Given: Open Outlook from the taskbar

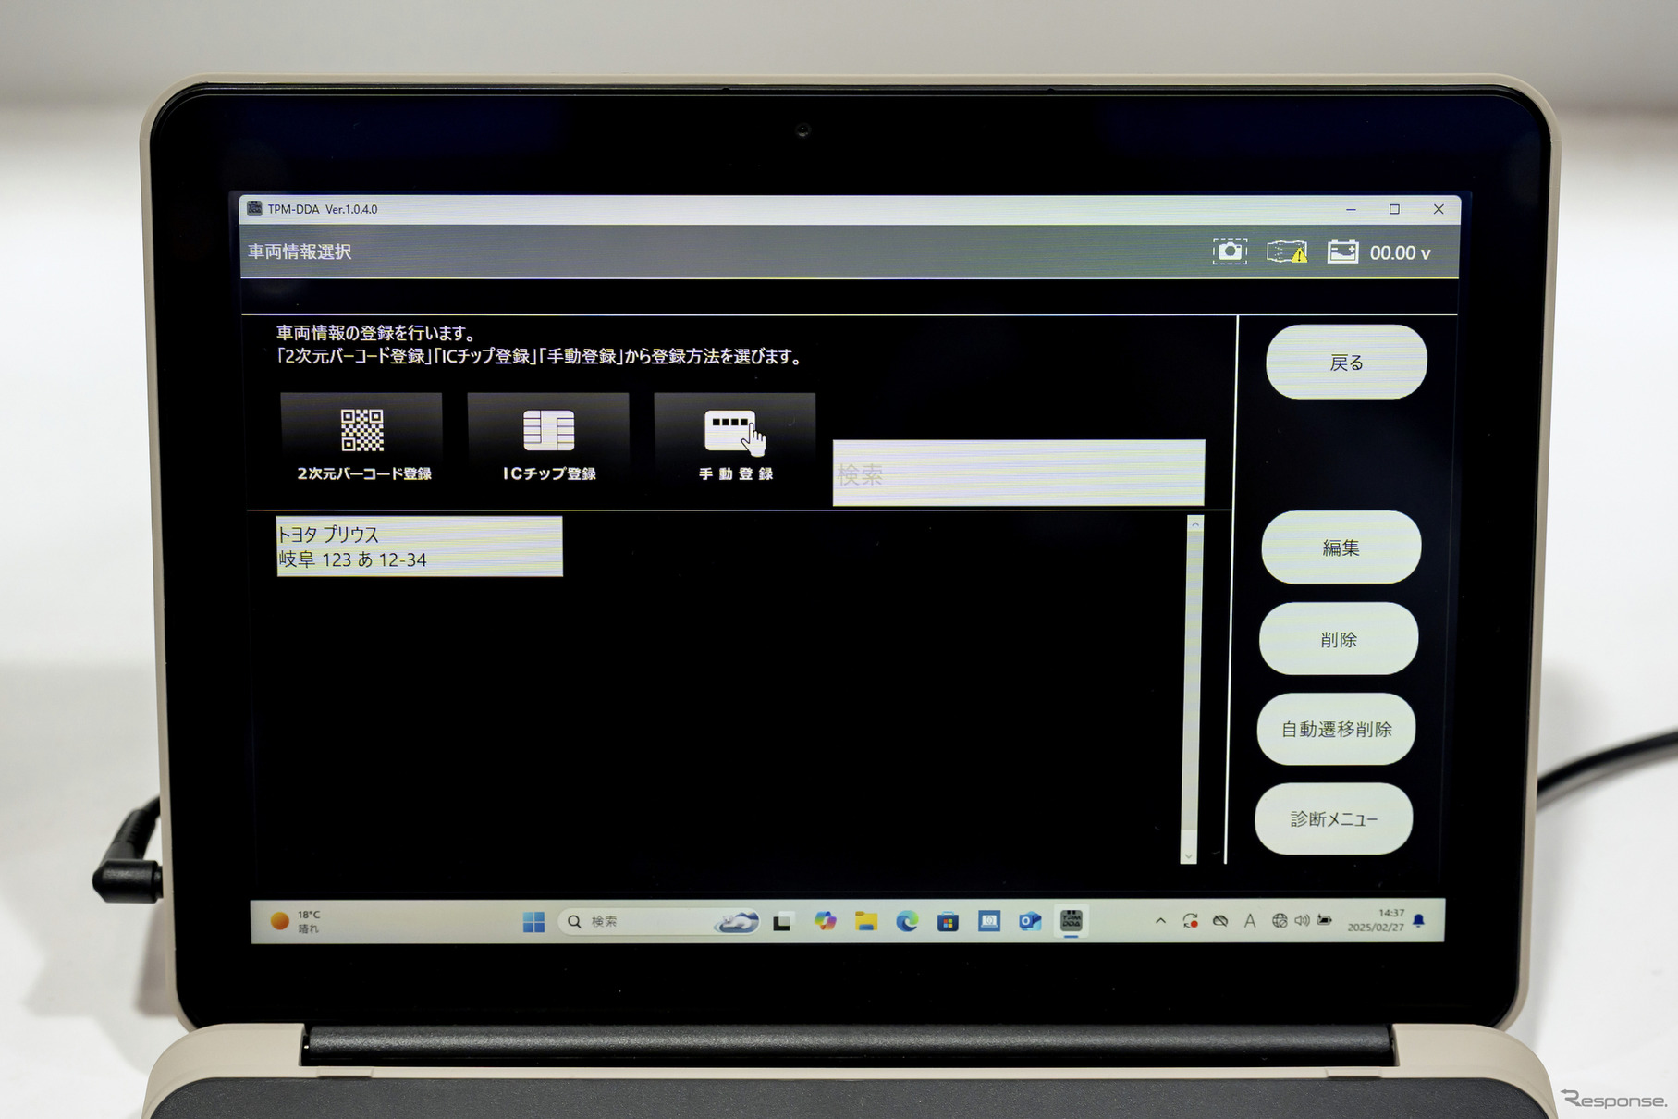Looking at the screenshot, I should [1030, 921].
